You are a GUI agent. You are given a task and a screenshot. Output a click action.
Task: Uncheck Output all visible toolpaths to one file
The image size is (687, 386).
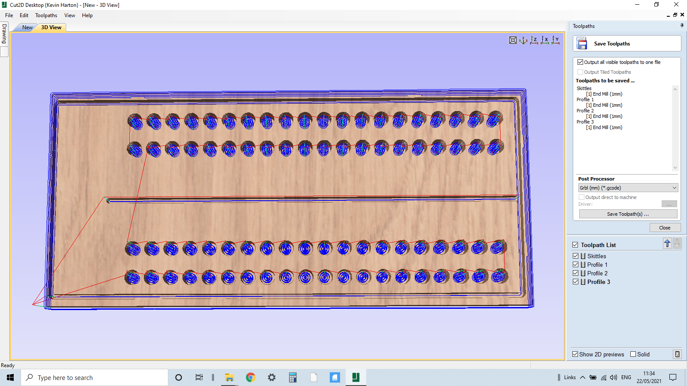[581, 62]
